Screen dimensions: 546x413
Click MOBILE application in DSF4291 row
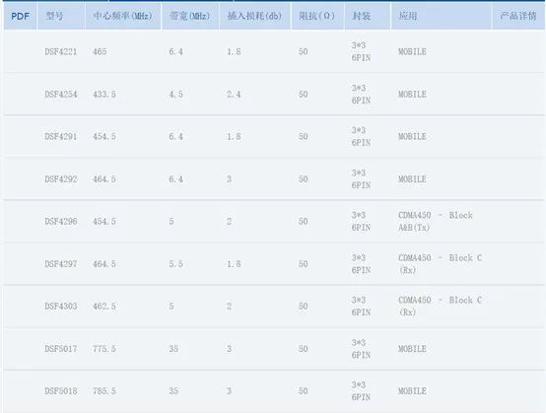pos(412,136)
